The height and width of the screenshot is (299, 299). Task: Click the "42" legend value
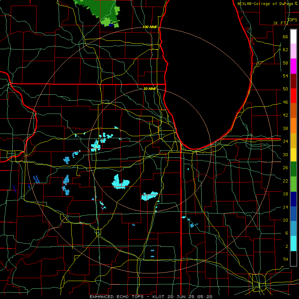point(285,115)
